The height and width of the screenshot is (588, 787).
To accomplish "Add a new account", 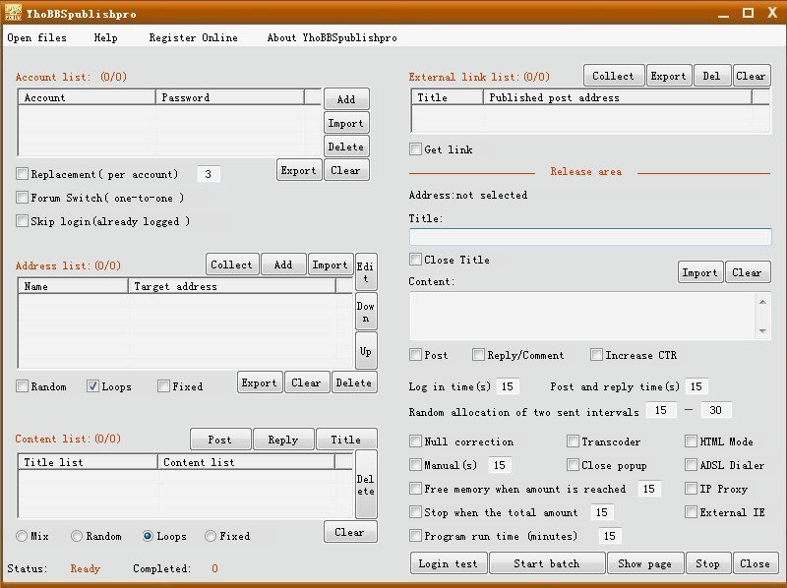I will tap(345, 98).
